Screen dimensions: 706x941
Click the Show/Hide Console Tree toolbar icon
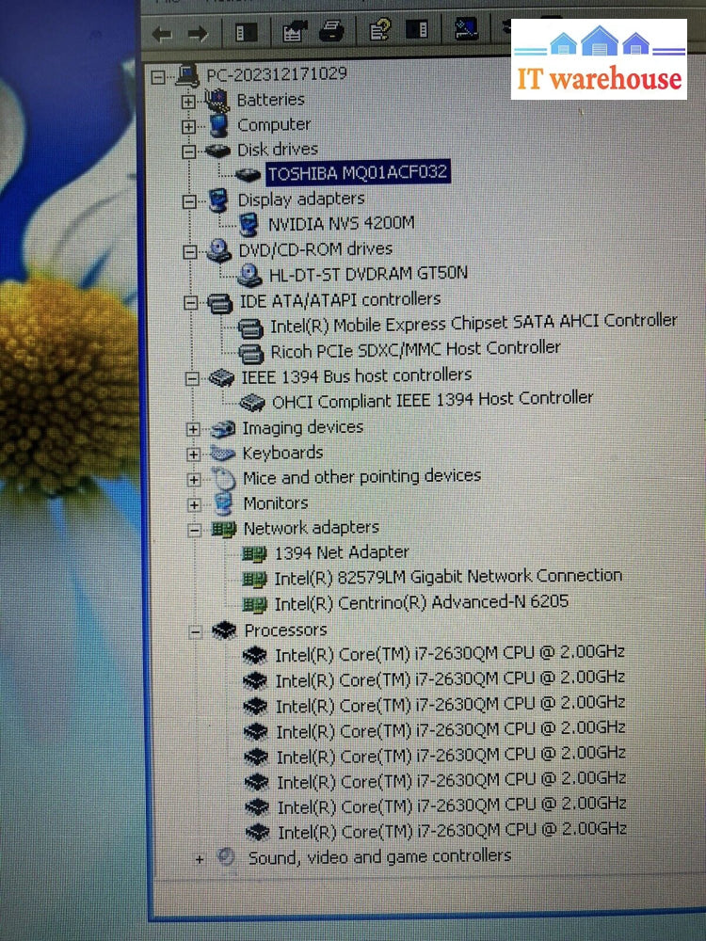247,34
